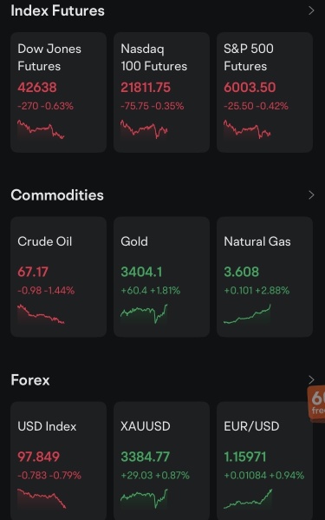Screen dimensions: 325x520
Task: Tap the Natural Gas sparkline chart
Action: click(247, 314)
